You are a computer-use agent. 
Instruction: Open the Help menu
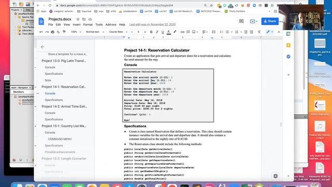(x=122, y=24)
